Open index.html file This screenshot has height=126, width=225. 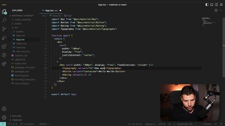pyautogui.click(x=20, y=63)
